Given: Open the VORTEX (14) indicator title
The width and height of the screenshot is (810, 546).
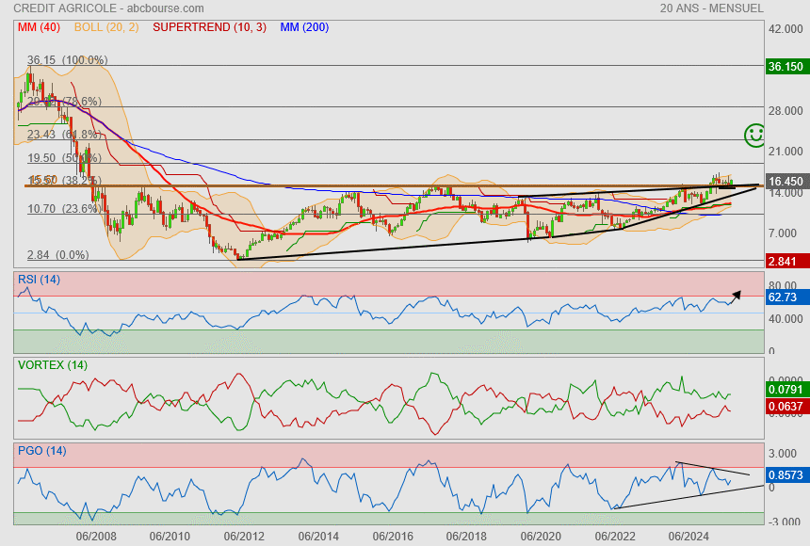Looking at the screenshot, I should (53, 364).
